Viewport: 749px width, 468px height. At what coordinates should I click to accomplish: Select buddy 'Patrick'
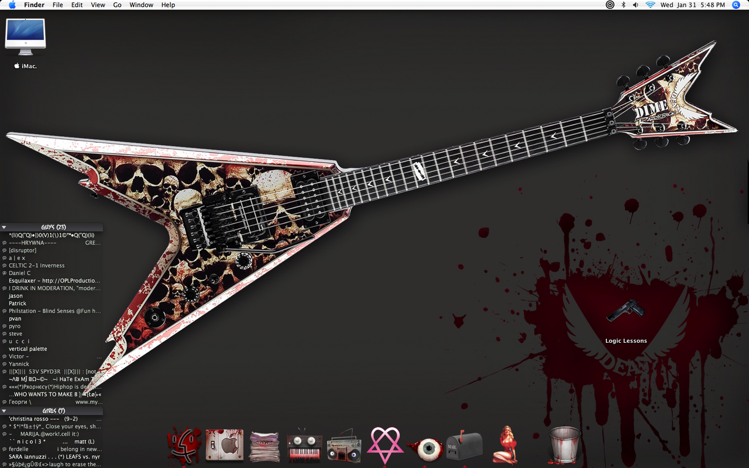[x=51, y=304]
